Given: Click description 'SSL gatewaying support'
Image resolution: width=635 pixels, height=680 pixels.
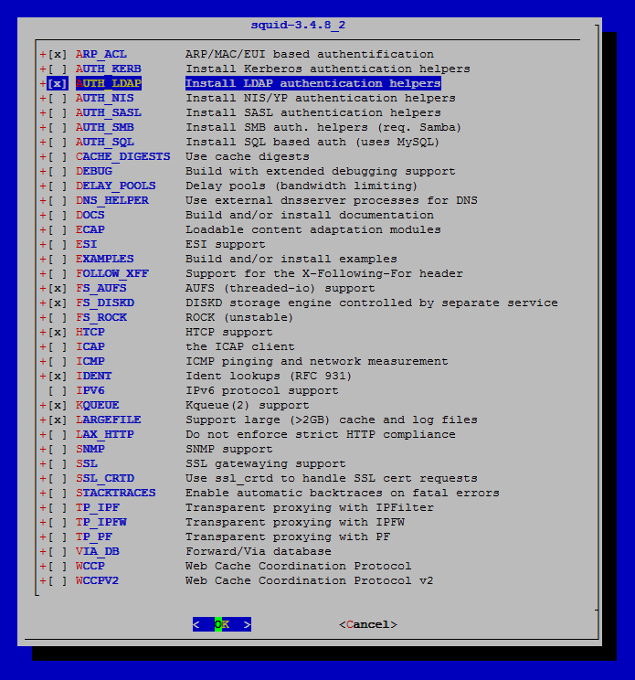Looking at the screenshot, I should pyautogui.click(x=266, y=464).
